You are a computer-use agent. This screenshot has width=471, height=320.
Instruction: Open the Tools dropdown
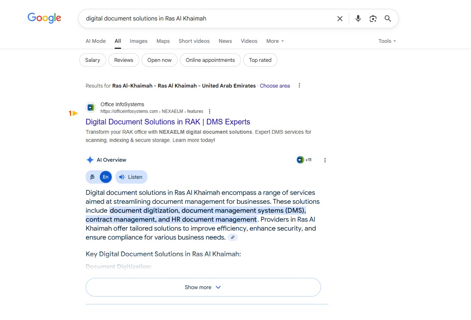click(x=387, y=41)
